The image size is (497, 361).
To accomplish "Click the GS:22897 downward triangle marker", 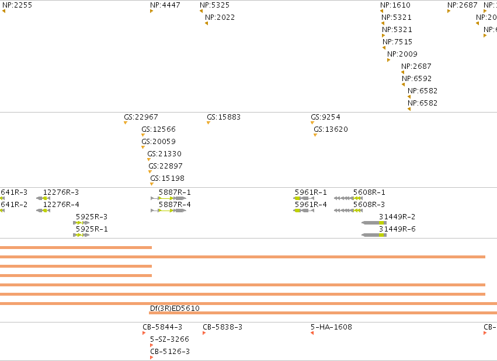I will tap(150, 172).
